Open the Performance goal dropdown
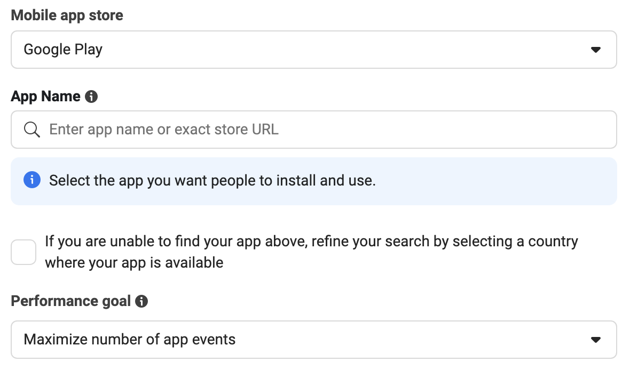630x370 pixels. pyautogui.click(x=313, y=340)
